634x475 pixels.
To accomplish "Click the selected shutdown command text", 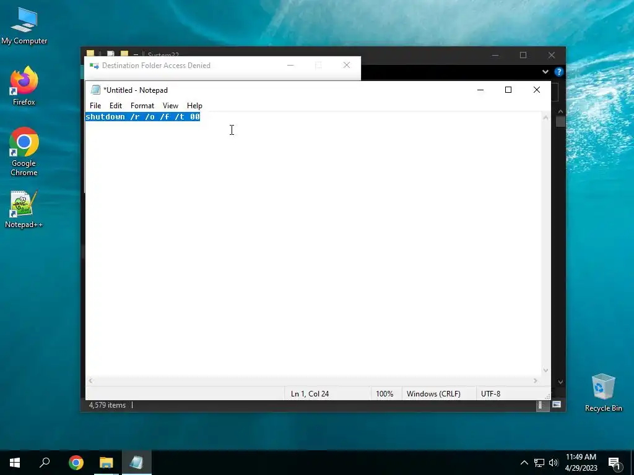I will coord(143,117).
